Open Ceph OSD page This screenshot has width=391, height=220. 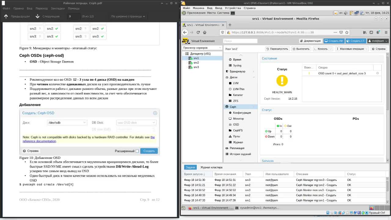(x=240, y=124)
